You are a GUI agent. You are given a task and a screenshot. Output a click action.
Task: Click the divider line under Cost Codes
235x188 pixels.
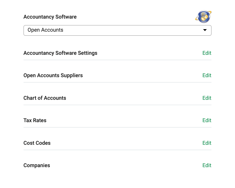[117, 150]
